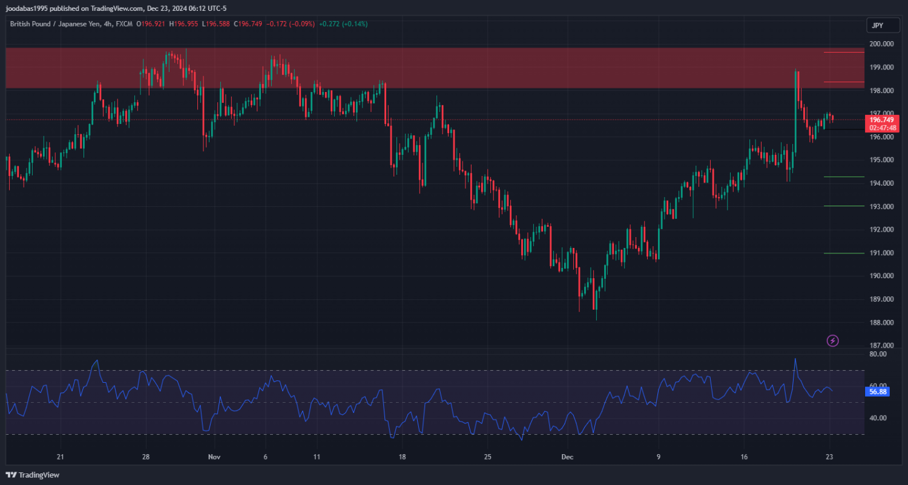Click the purple lightning bolt icon
The image size is (908, 485).
(x=832, y=340)
